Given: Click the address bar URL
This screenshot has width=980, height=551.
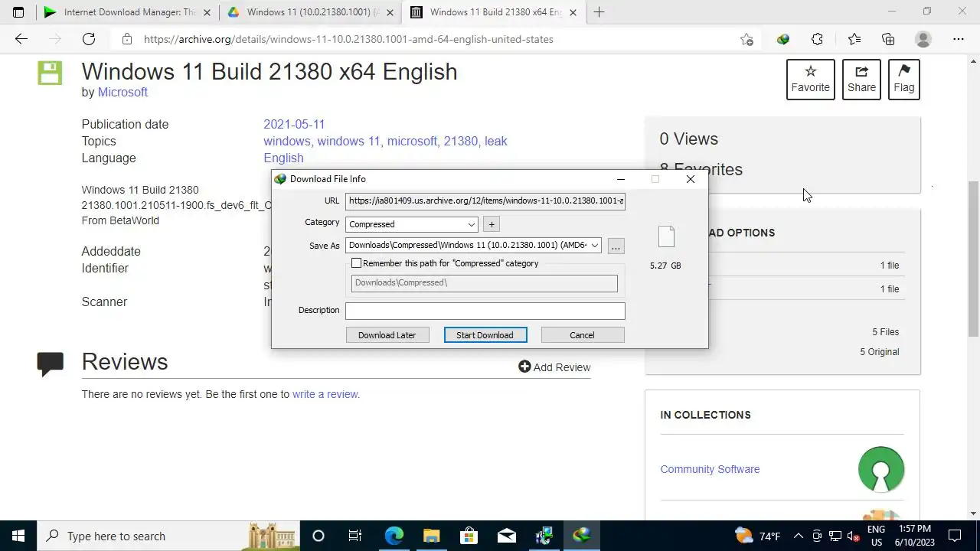Looking at the screenshot, I should click(348, 39).
